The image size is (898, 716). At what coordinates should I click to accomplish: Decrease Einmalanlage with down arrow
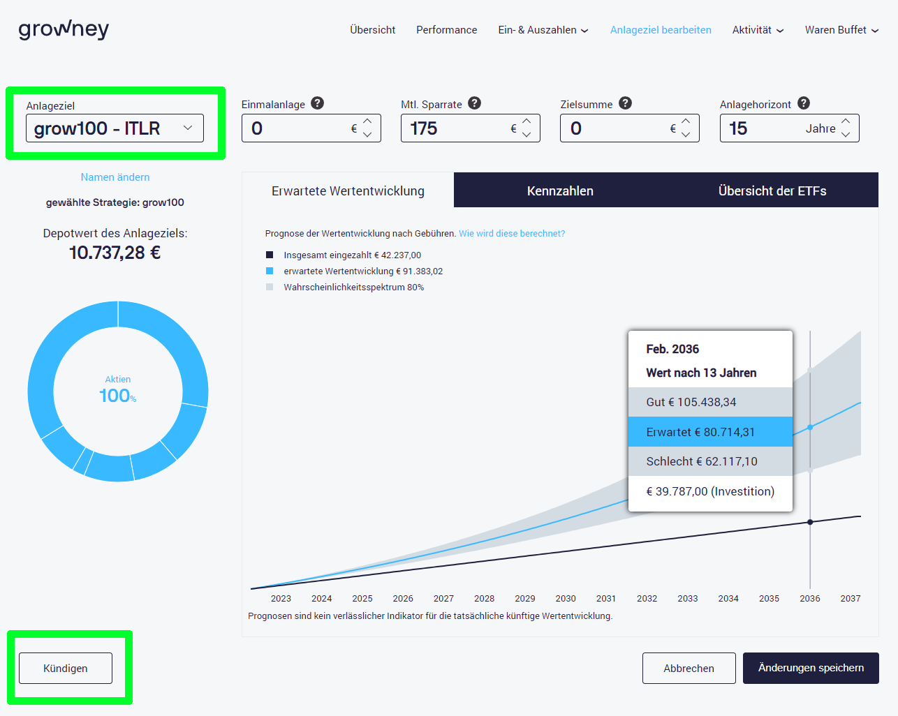[x=367, y=135]
